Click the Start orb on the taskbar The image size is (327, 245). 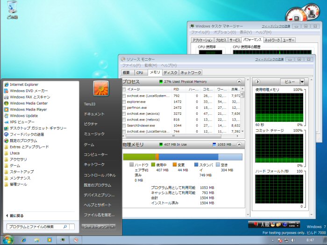[8, 240]
